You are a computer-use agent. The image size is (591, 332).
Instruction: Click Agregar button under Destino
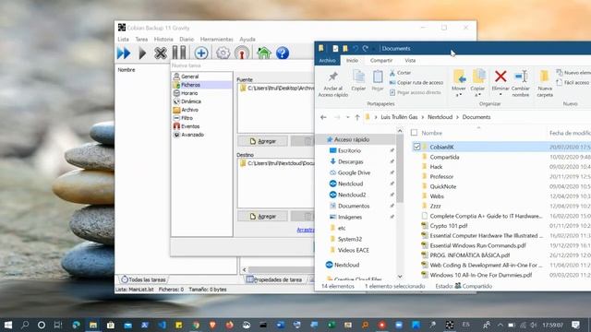click(x=262, y=217)
